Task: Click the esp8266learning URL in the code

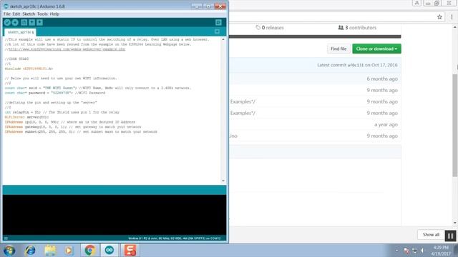Action: pos(67,49)
